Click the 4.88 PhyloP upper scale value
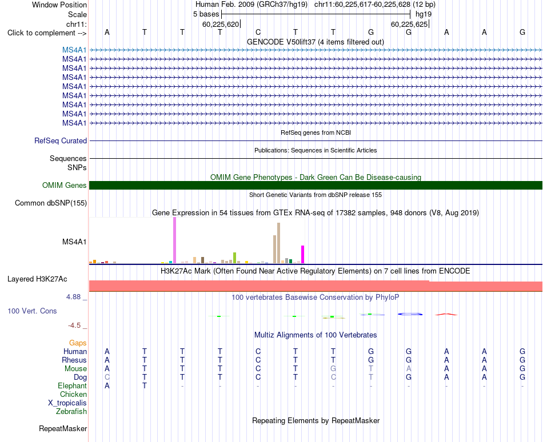This screenshot has height=442, width=543. point(73,297)
